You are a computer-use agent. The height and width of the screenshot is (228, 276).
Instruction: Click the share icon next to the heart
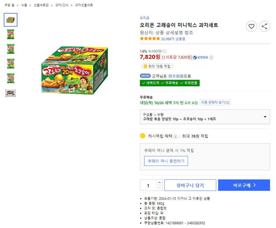click(x=264, y=26)
